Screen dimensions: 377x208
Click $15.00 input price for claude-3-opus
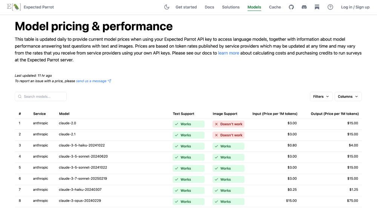291,200
